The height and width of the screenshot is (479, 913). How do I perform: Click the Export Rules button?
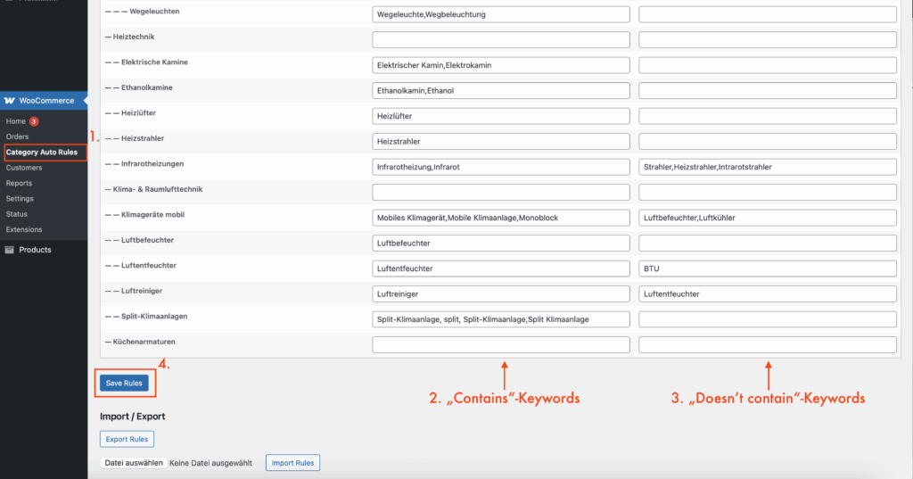point(127,439)
